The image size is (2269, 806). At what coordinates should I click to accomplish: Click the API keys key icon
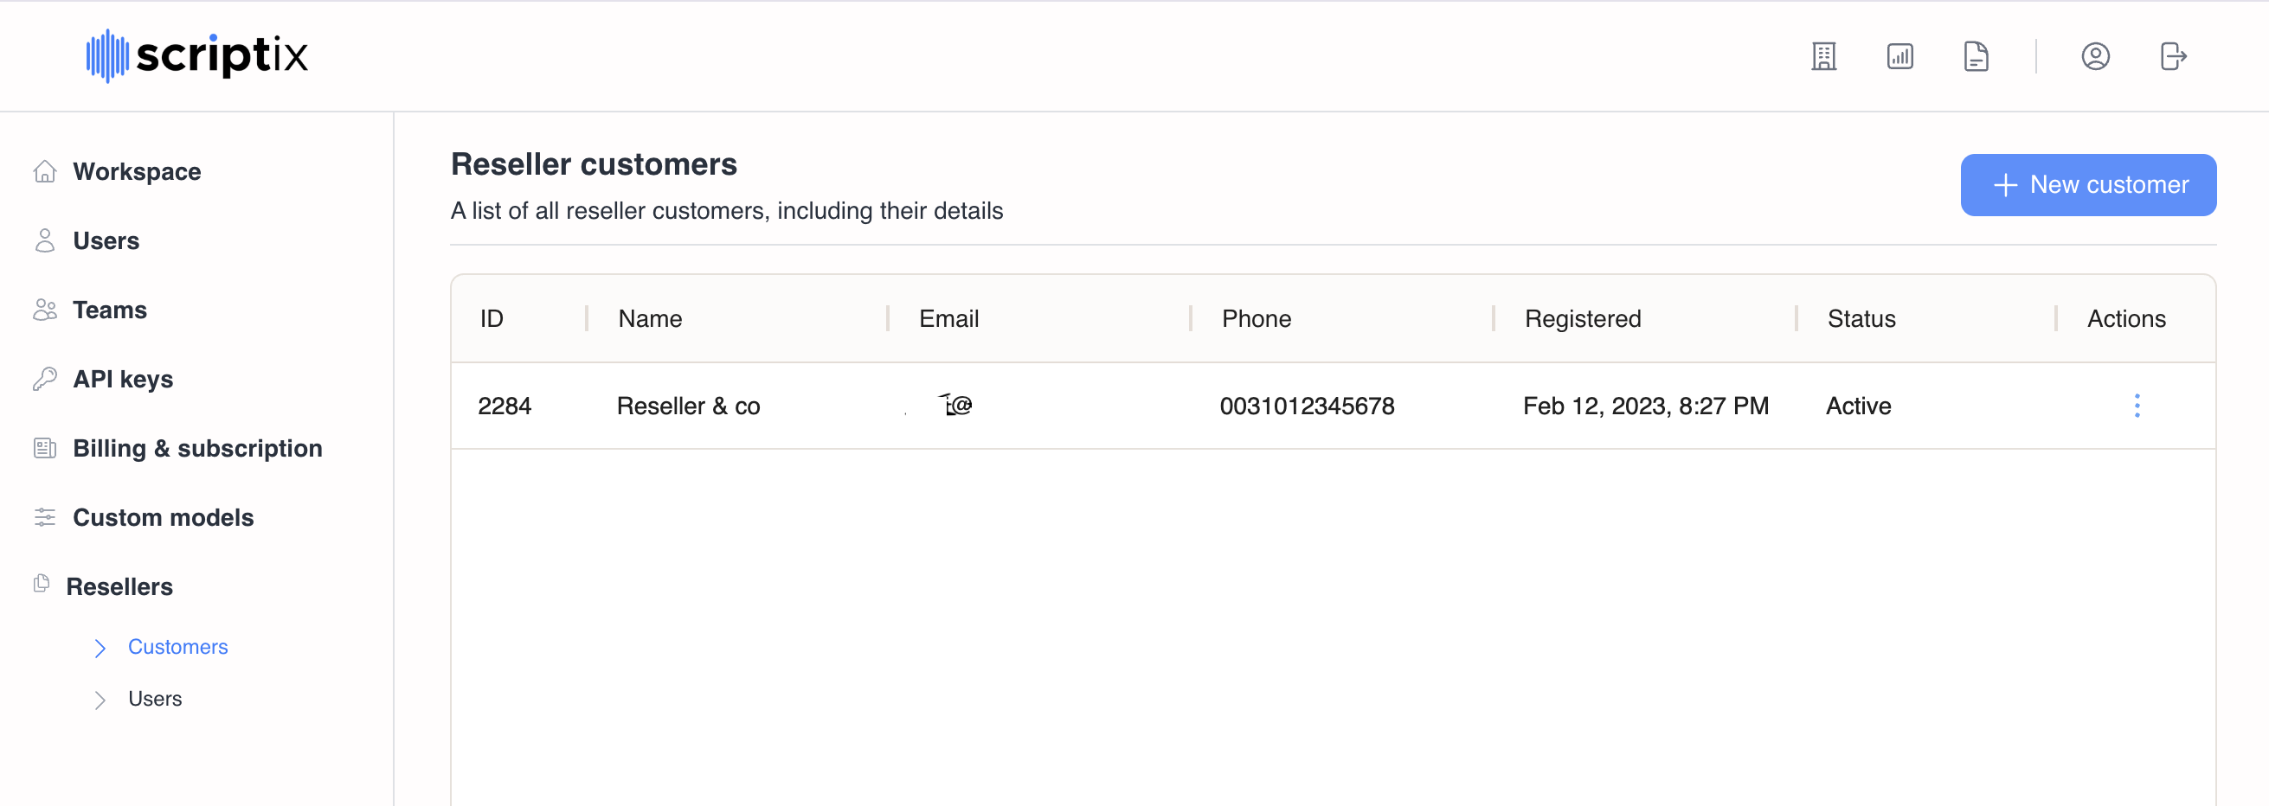[x=45, y=379]
